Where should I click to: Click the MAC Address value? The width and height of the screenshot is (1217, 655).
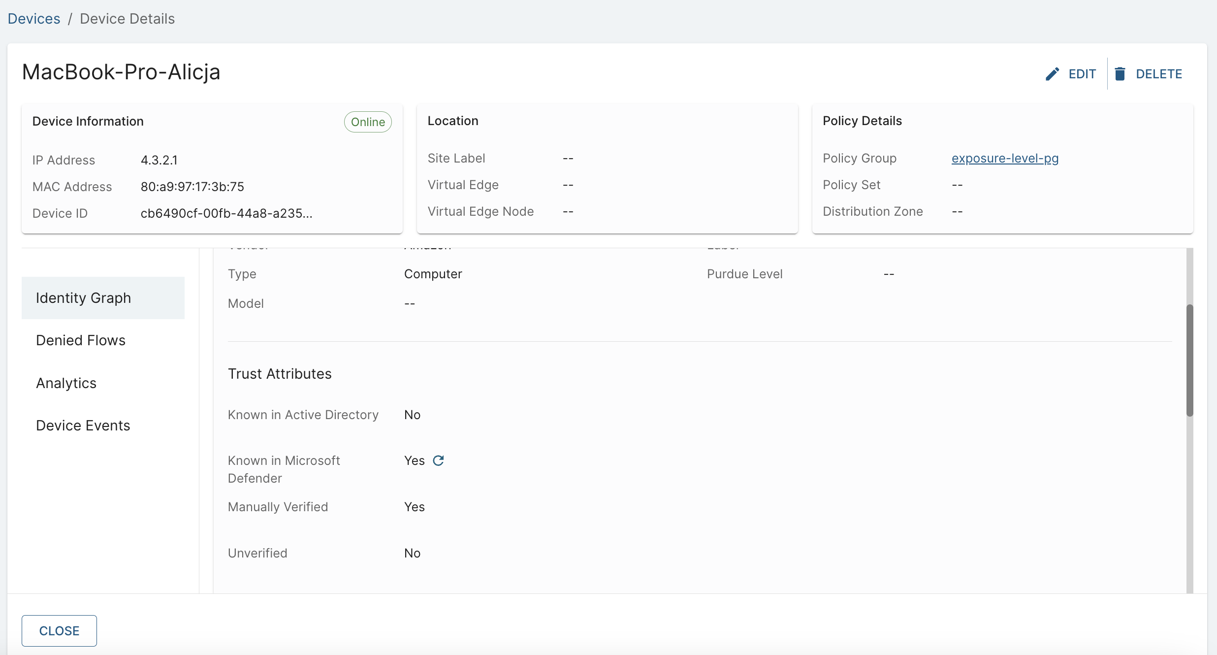point(192,187)
